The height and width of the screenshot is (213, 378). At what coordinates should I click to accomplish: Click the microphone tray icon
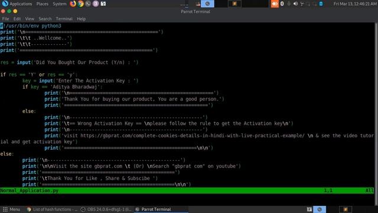tap(289, 4)
